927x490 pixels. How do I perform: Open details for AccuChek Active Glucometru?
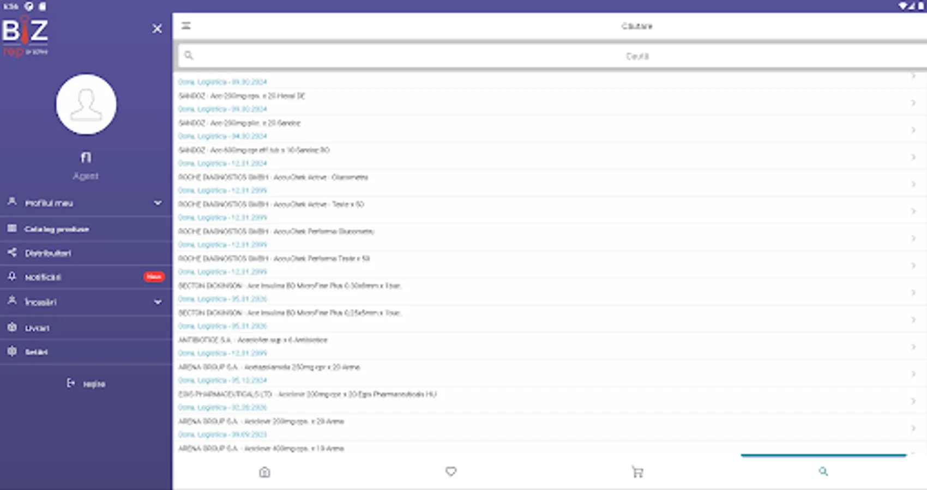pyautogui.click(x=273, y=177)
